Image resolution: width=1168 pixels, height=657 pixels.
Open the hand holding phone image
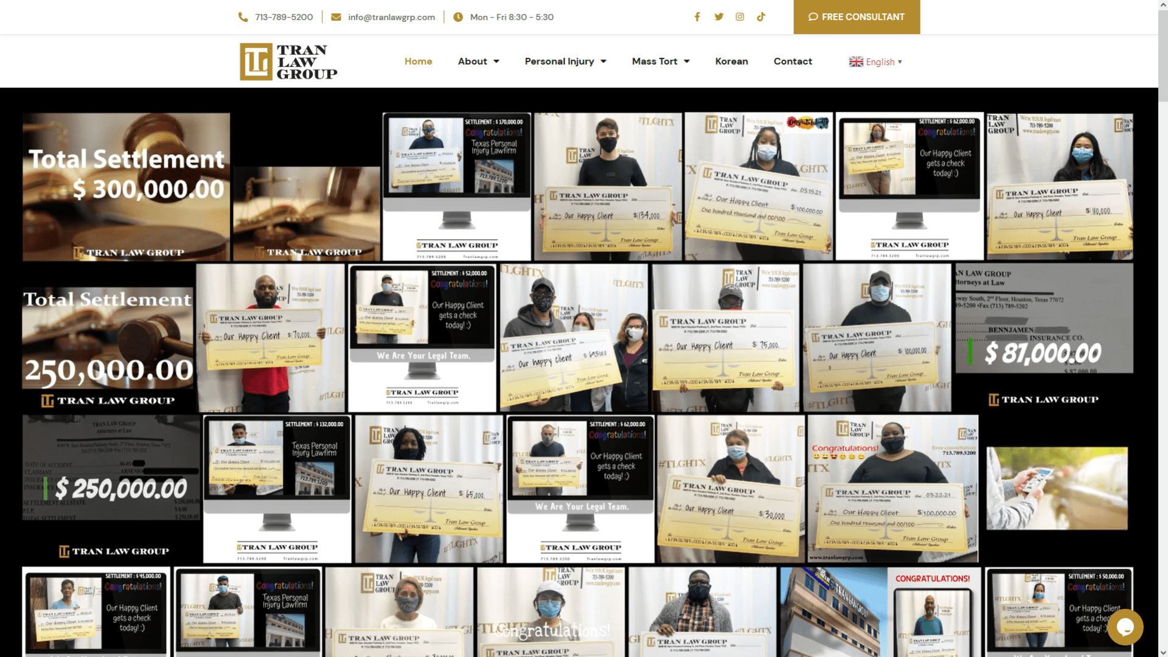pos(1057,488)
